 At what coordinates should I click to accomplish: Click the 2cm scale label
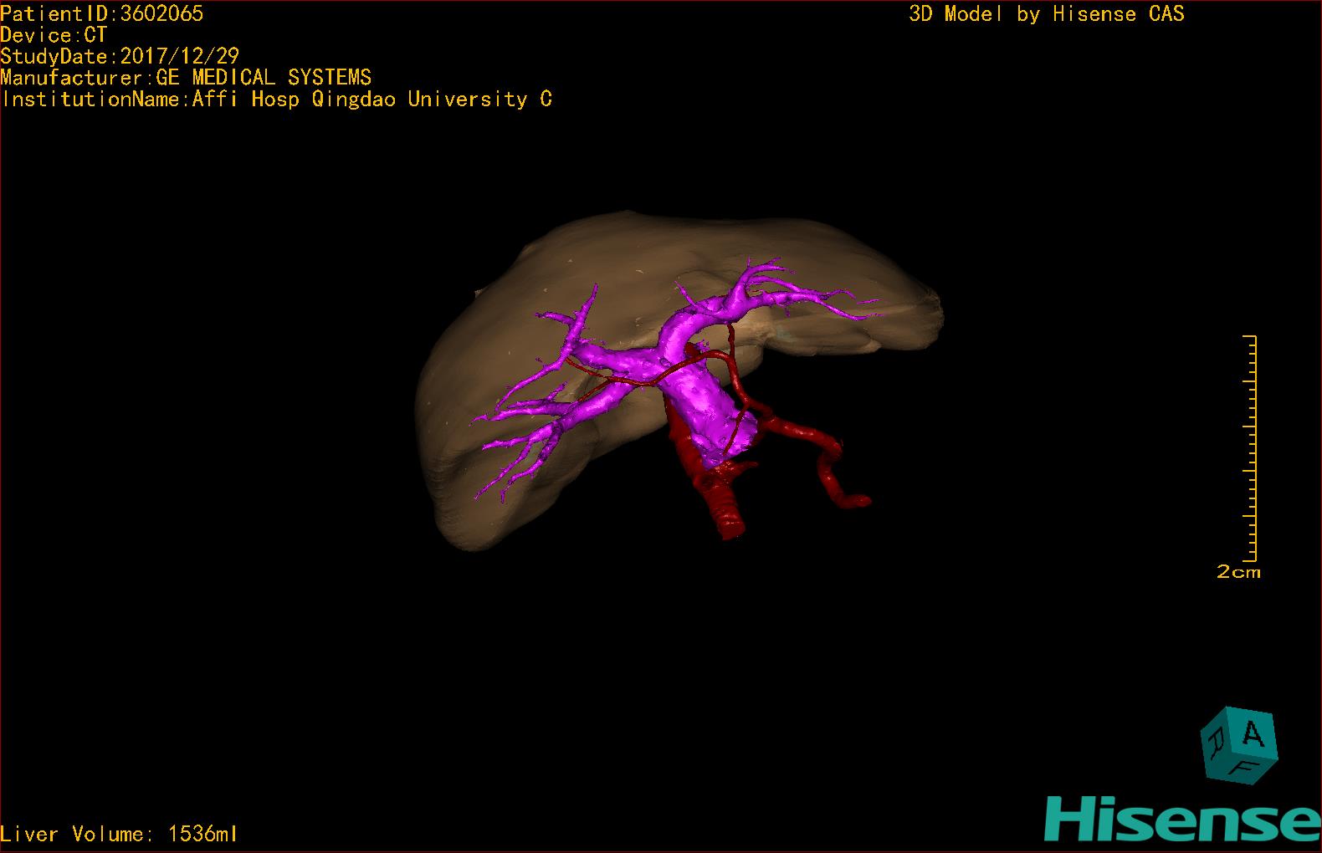tap(1238, 572)
